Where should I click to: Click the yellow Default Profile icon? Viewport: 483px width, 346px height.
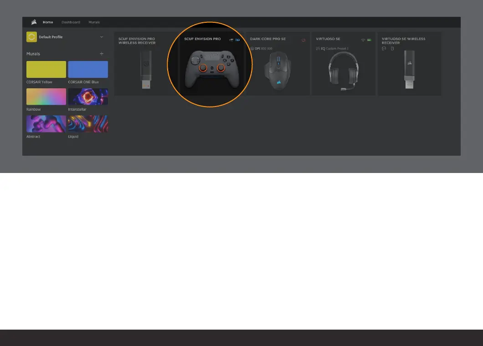[31, 37]
